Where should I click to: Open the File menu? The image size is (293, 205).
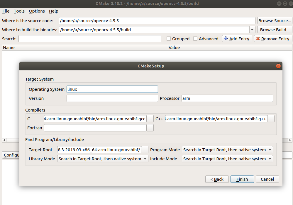[6, 11]
